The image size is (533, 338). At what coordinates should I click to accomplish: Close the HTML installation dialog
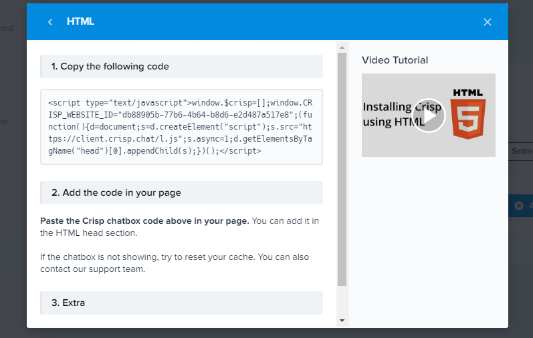487,22
